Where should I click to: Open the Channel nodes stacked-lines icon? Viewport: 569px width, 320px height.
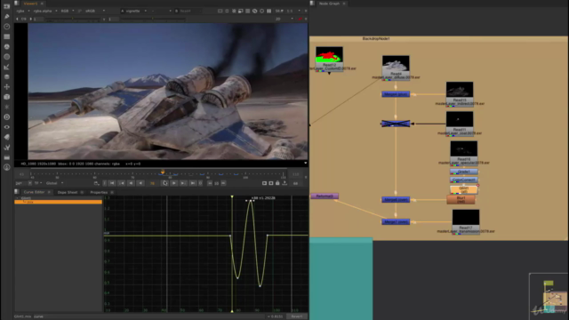(6, 36)
